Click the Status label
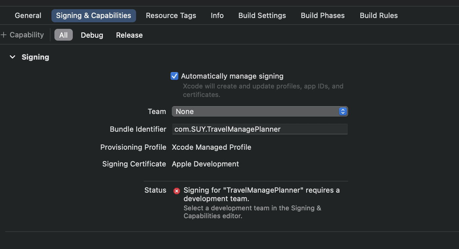The width and height of the screenshot is (459, 249). (155, 190)
